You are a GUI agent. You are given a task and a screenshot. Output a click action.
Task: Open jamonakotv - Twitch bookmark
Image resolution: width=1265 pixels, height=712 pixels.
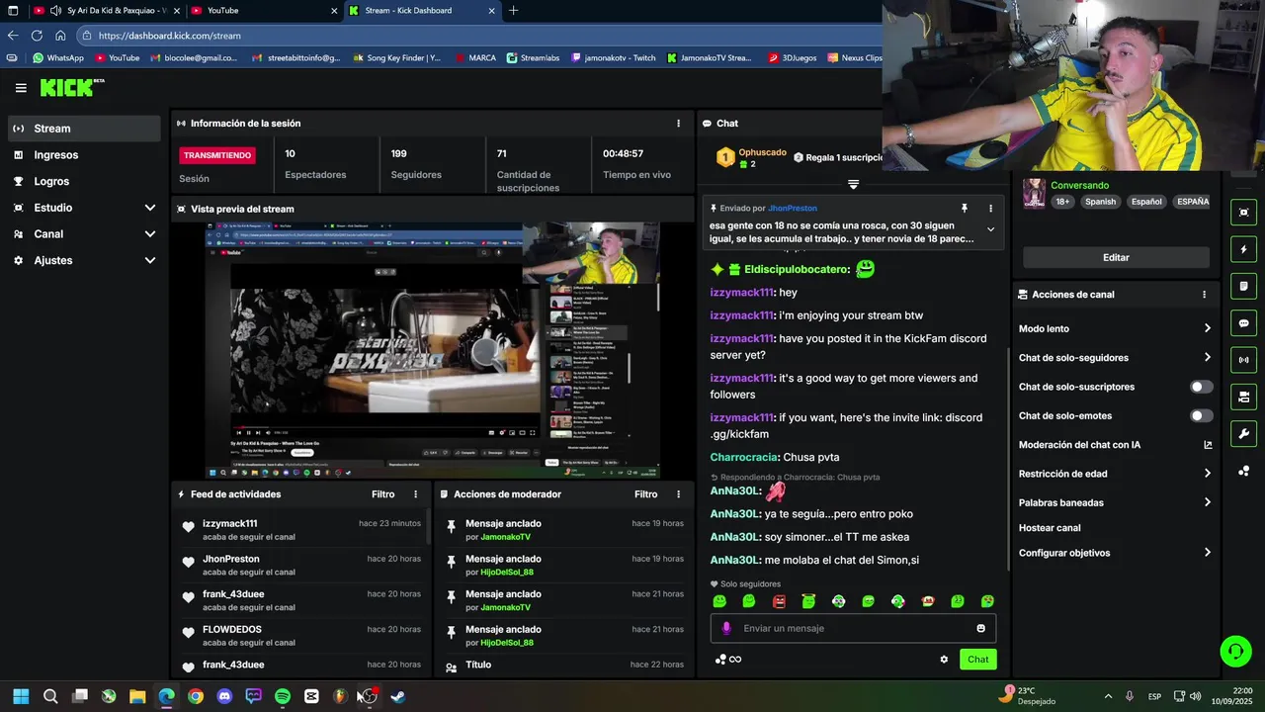coord(613,58)
